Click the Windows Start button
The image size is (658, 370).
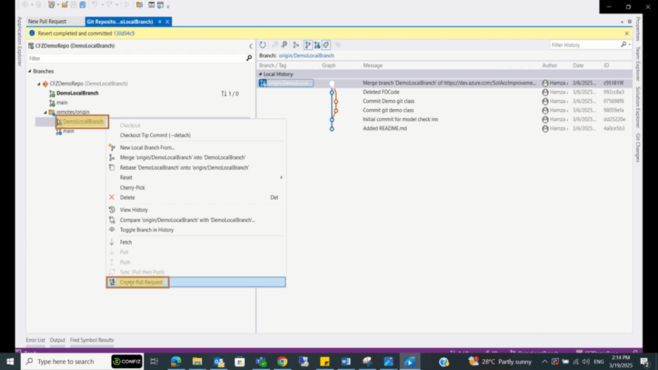pos(10,361)
